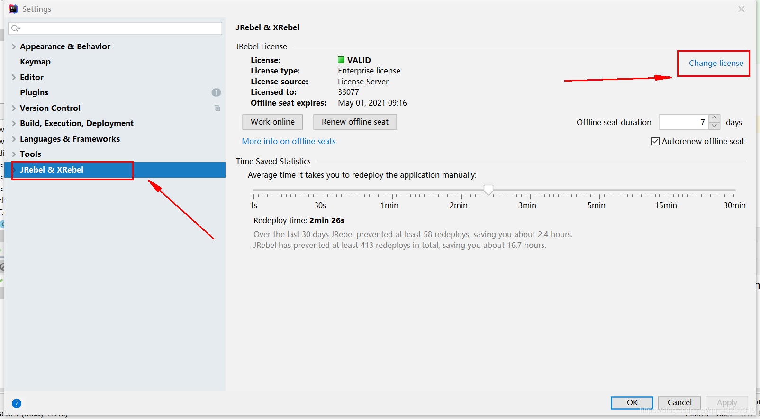Click the Enterprise license text
This screenshot has height=419, width=760.
pos(369,71)
